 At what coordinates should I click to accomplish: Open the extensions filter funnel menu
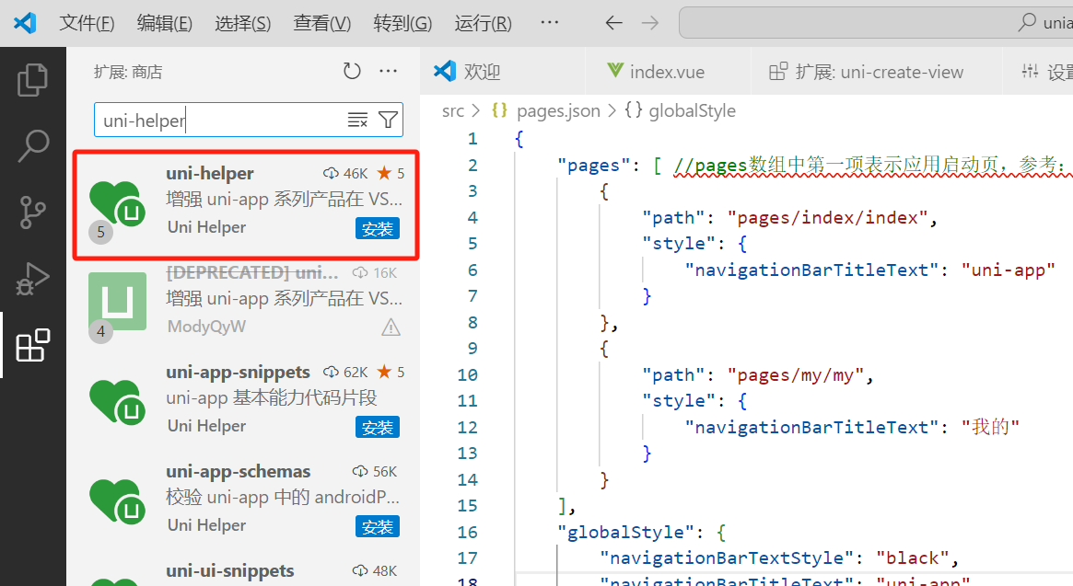pos(388,121)
